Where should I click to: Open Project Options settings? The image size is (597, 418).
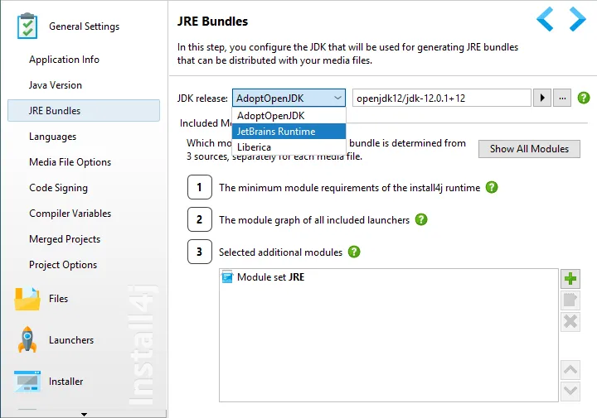(63, 265)
